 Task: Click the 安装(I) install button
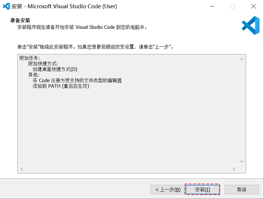[x=203, y=190]
